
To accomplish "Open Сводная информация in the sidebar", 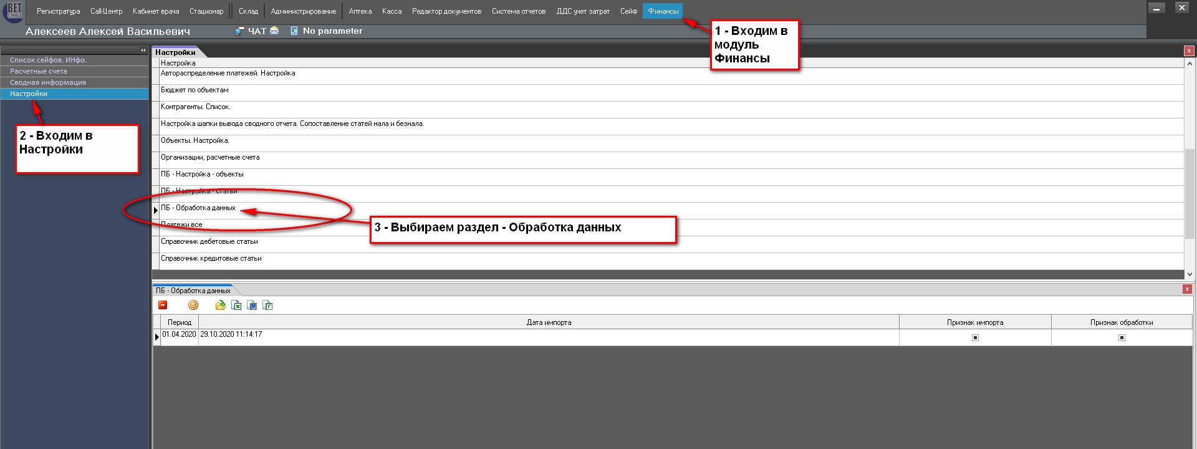I will (47, 82).
